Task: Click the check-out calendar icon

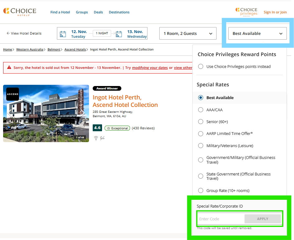Action: pos(119,34)
